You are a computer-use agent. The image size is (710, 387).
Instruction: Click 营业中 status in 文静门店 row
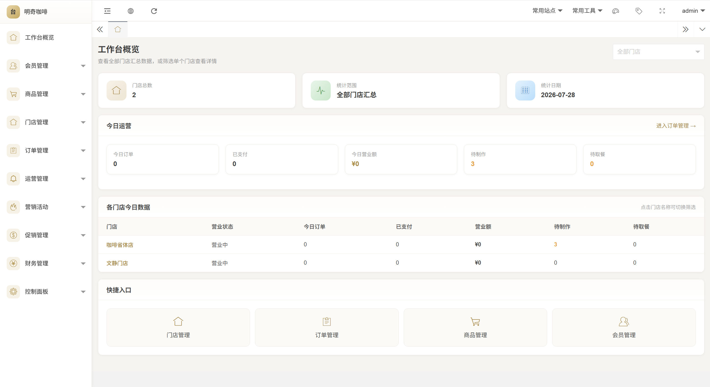click(219, 263)
